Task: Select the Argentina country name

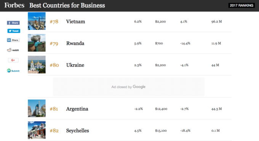Action: tap(77, 109)
